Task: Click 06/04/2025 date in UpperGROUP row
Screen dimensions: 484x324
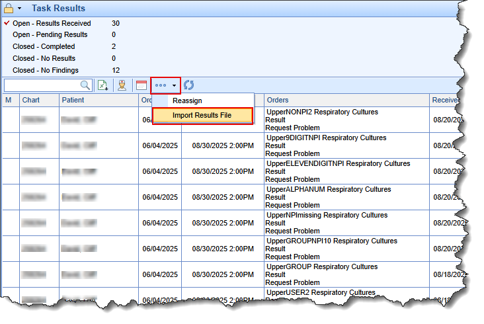Action: point(160,274)
